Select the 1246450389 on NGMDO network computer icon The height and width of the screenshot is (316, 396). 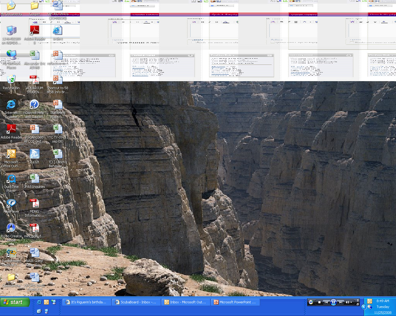pos(11,35)
